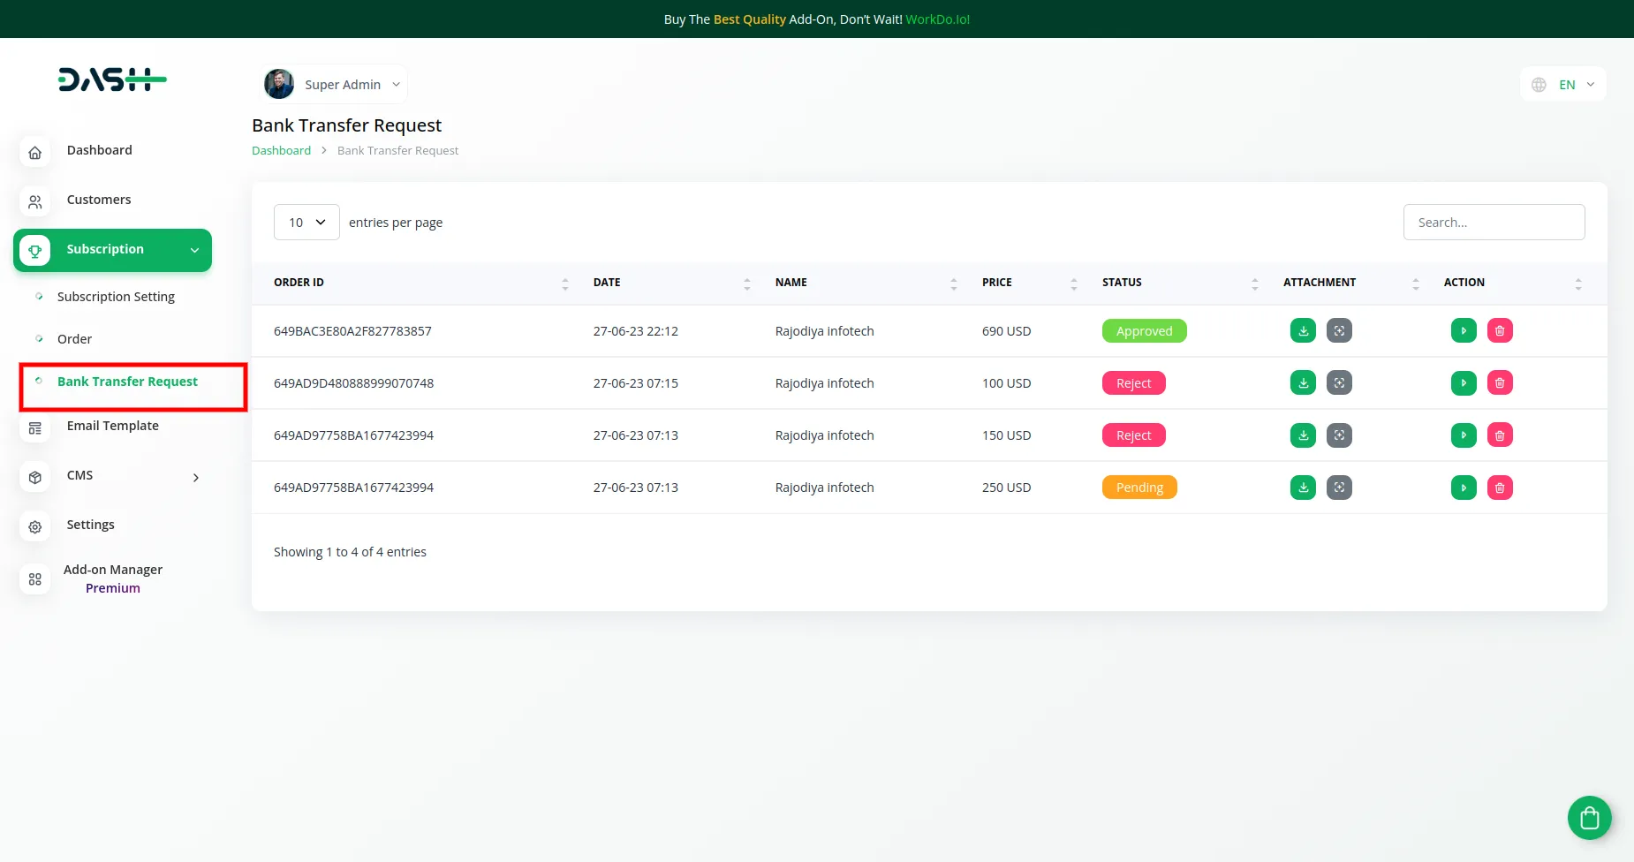Go to Email Template page

(112, 426)
